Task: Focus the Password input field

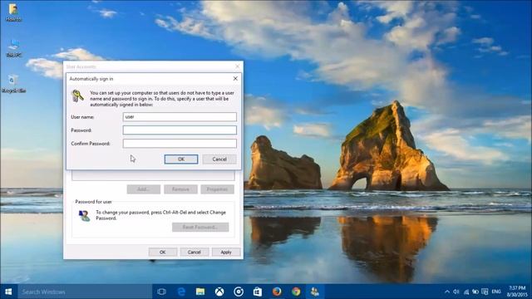Action: coord(180,130)
